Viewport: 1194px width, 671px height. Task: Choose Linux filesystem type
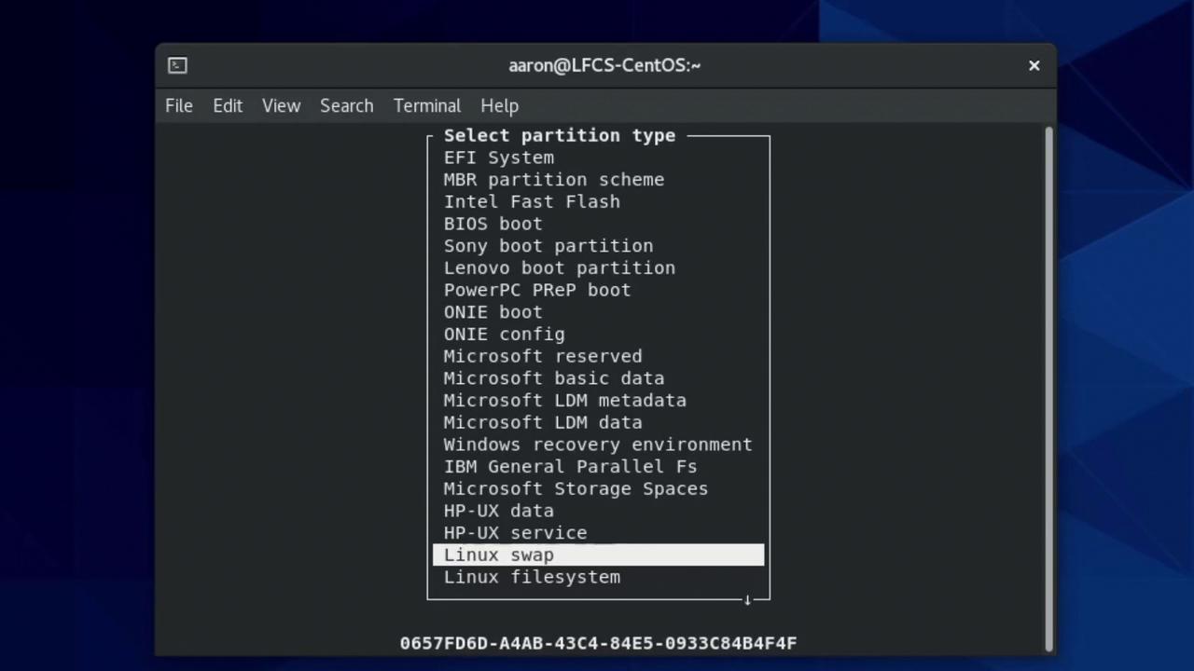click(x=532, y=578)
